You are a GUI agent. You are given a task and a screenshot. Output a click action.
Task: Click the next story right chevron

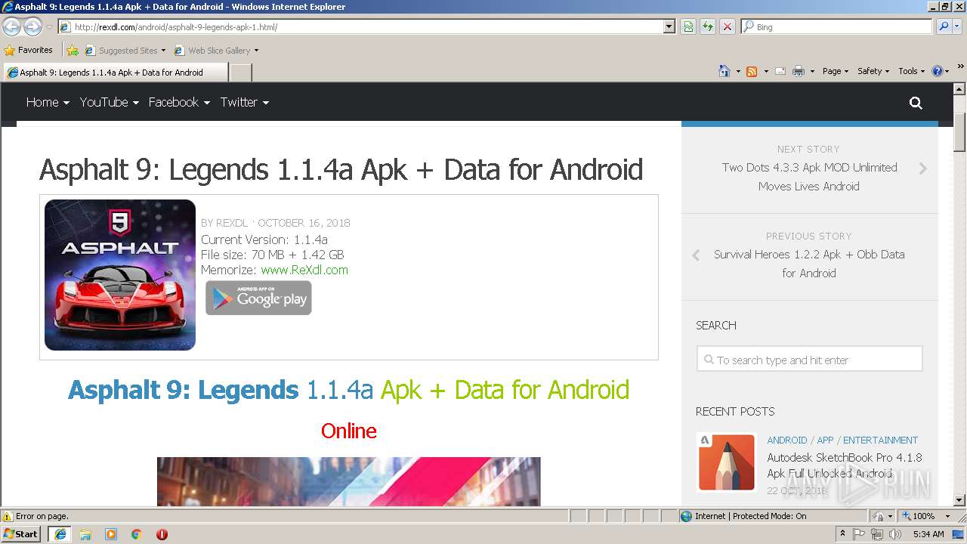tap(923, 169)
